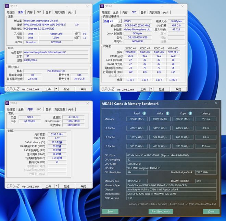Click manufacturer field Micro-Star International
This screenshot has width=226, height=221.
coord(56,21)
